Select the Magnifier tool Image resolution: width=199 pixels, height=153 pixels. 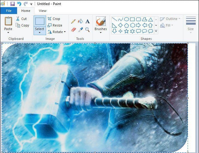[87, 30]
